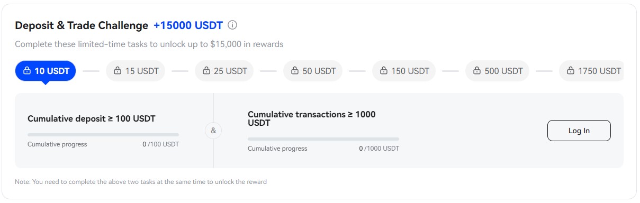This screenshot has width=640, height=203.
Task: Open the 25 USDT reward tier
Action: (224, 71)
